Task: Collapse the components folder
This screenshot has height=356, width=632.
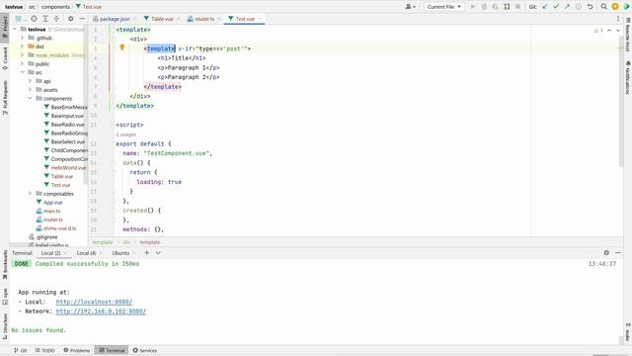Action: [x=30, y=98]
